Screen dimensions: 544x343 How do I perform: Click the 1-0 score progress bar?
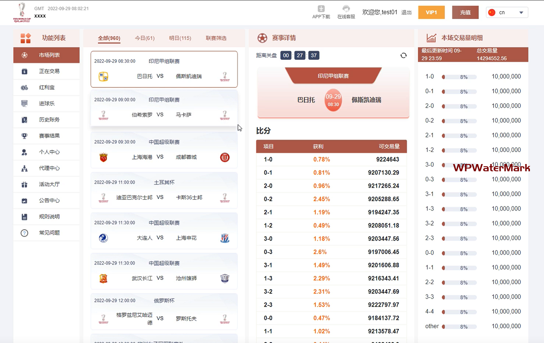[459, 77]
